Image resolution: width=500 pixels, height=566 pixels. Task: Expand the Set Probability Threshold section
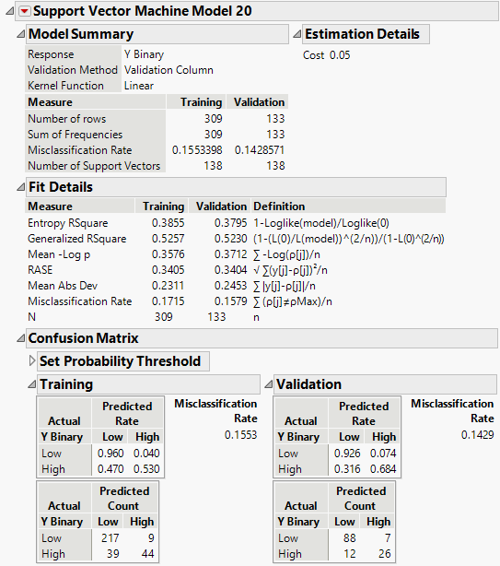click(x=32, y=361)
